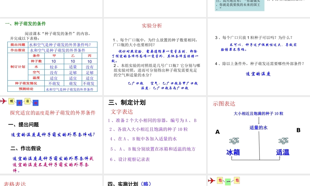Click the teal box mentioning 未来的国王

point(240,5)
